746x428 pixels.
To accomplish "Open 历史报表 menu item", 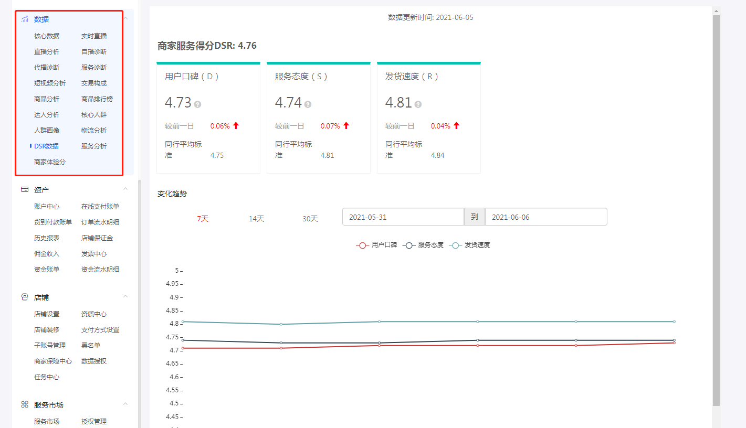I will (47, 238).
